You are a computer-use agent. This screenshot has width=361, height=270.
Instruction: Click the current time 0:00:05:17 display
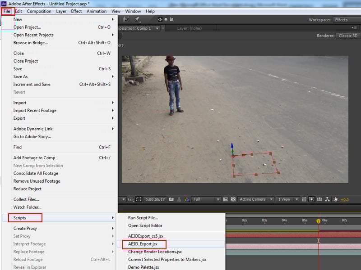pos(155,199)
